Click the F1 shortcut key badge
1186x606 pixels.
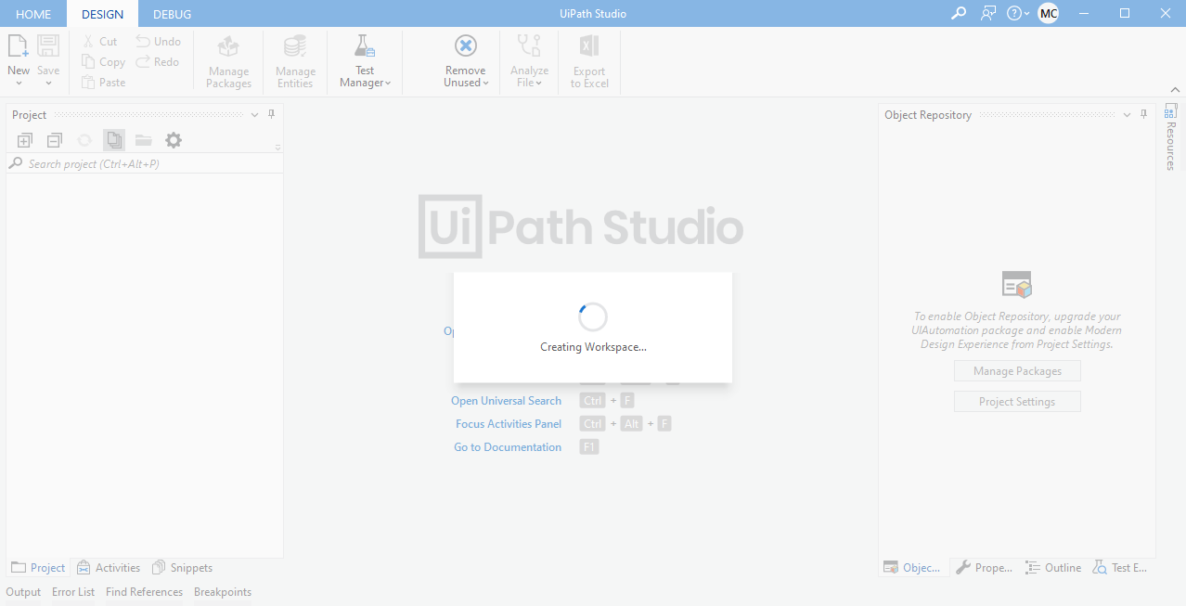[x=589, y=447]
